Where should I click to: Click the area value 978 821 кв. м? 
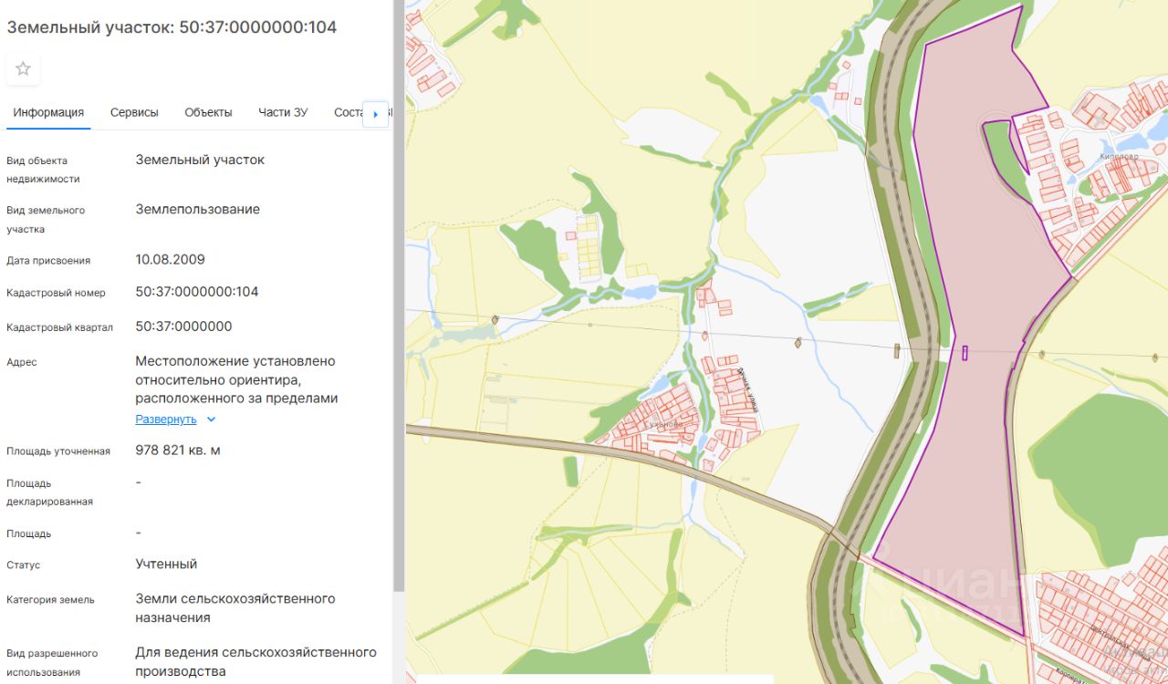coord(178,451)
